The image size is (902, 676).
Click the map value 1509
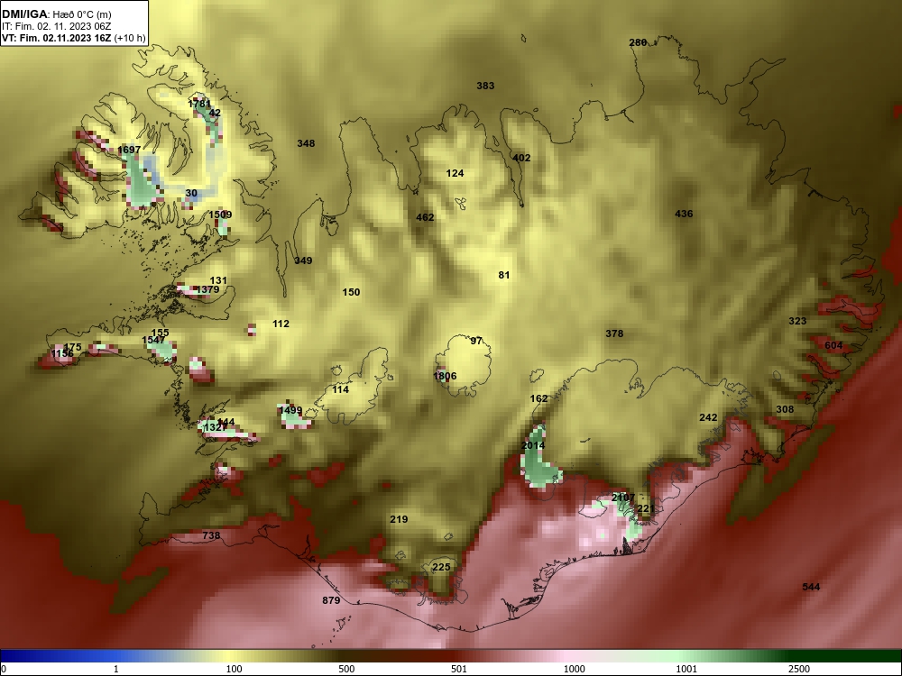[x=220, y=215]
